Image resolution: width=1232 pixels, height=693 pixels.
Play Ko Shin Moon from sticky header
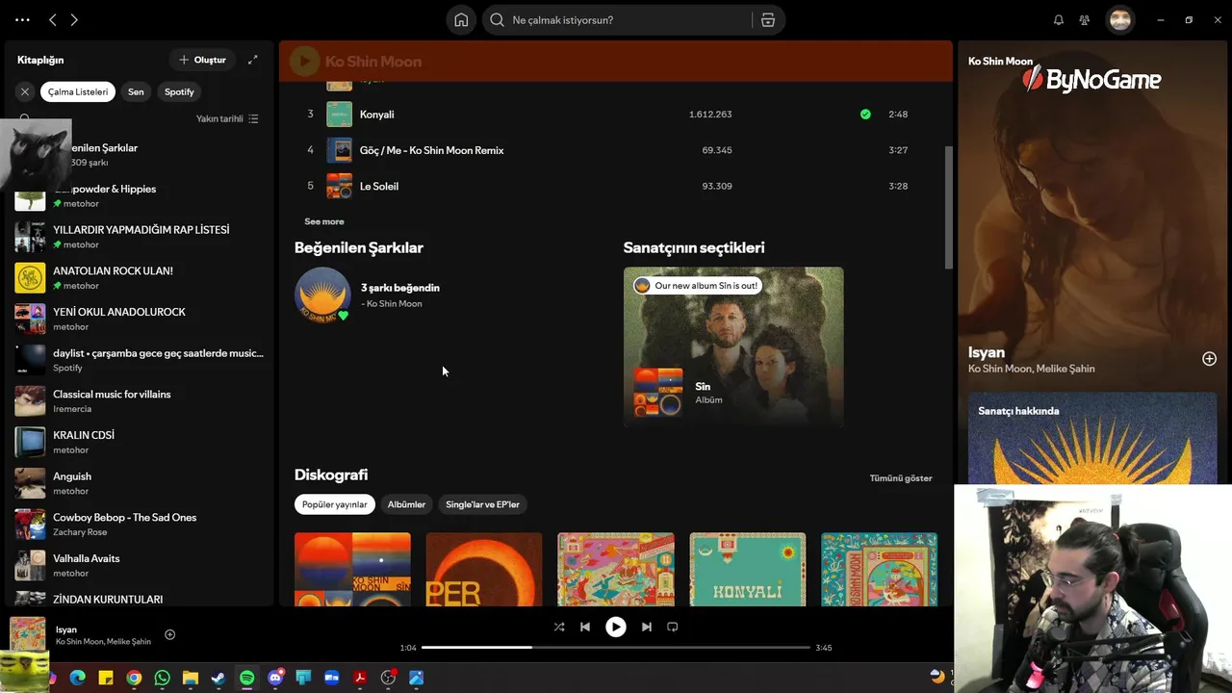[x=304, y=62]
